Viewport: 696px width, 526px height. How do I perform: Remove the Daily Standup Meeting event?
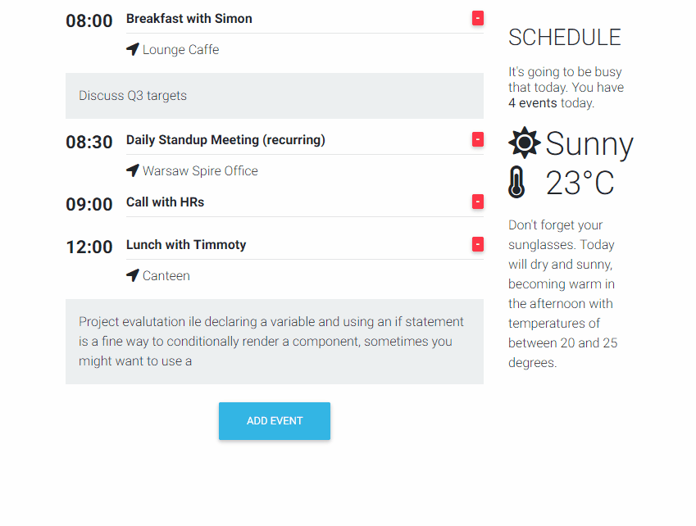pos(478,139)
